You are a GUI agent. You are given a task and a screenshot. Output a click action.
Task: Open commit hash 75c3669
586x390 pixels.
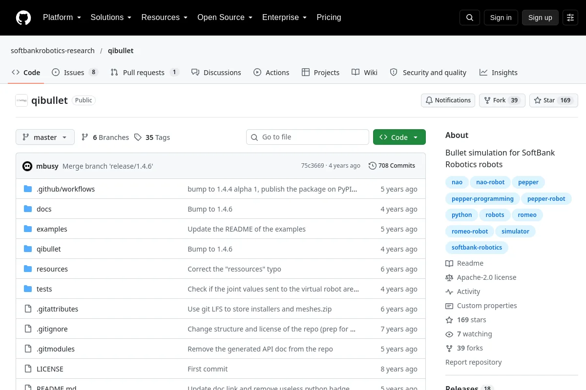click(313, 166)
